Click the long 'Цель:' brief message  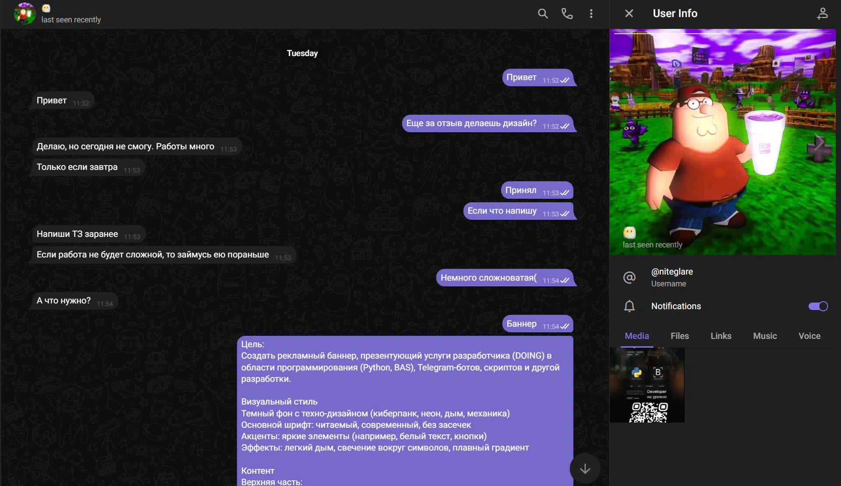405,411
